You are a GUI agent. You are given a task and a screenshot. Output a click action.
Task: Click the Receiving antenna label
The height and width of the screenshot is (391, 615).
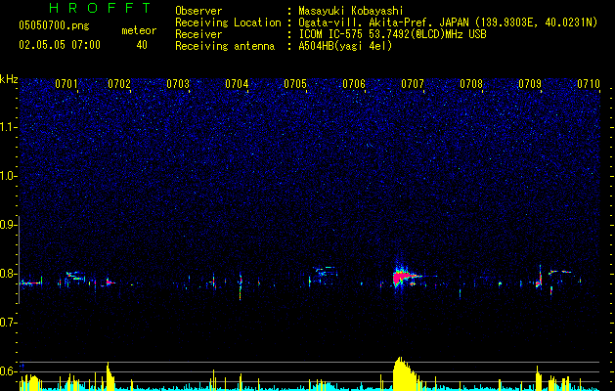pyautogui.click(x=225, y=46)
